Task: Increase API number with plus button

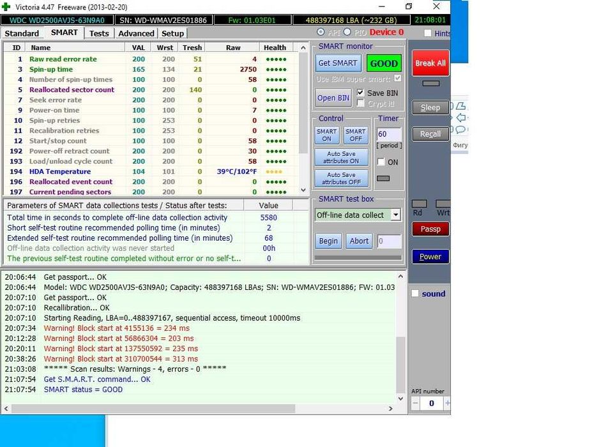Action: click(x=447, y=404)
